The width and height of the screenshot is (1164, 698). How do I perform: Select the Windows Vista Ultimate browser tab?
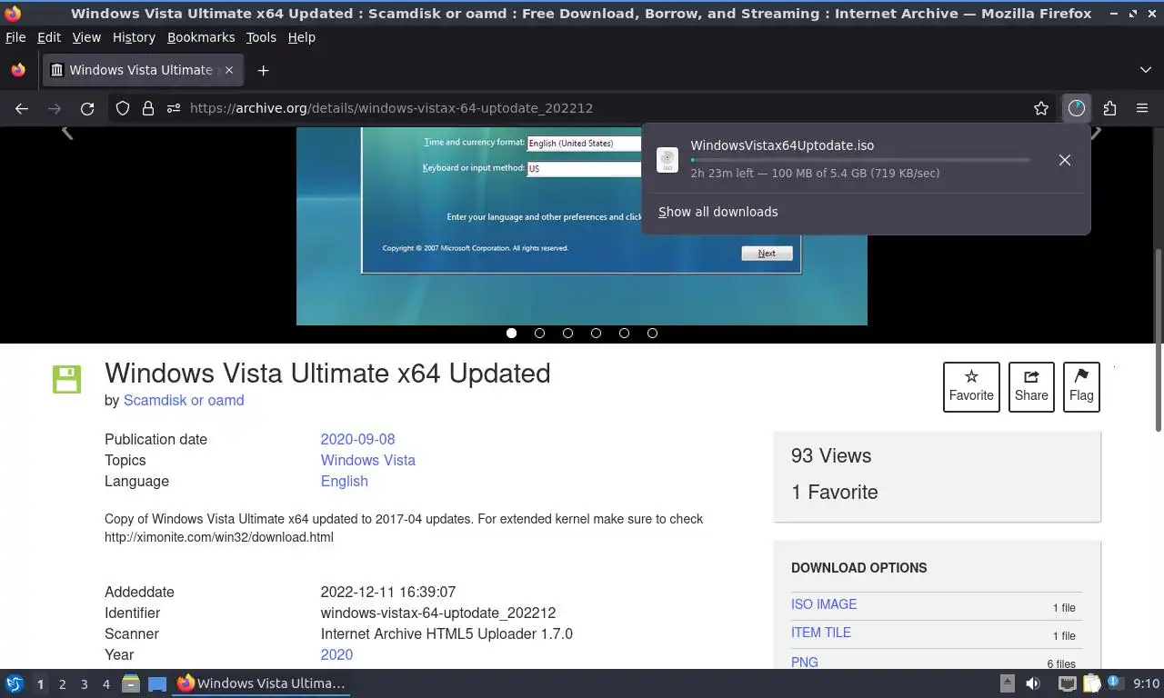141,70
